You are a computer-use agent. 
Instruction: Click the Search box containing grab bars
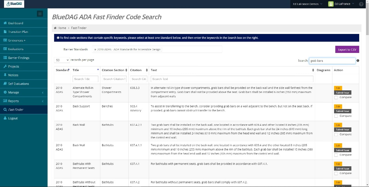coord(332,61)
